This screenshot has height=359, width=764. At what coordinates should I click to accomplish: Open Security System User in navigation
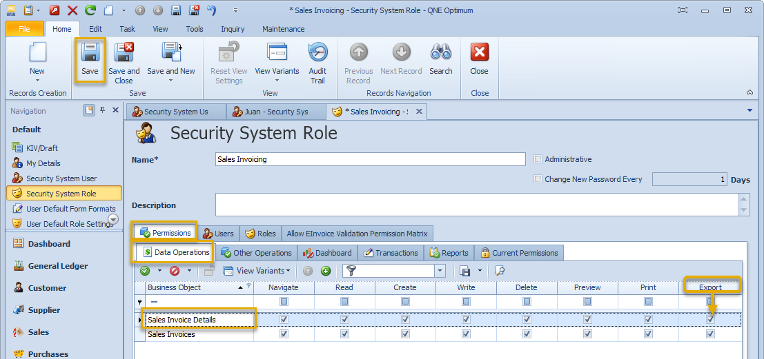pyautogui.click(x=61, y=178)
